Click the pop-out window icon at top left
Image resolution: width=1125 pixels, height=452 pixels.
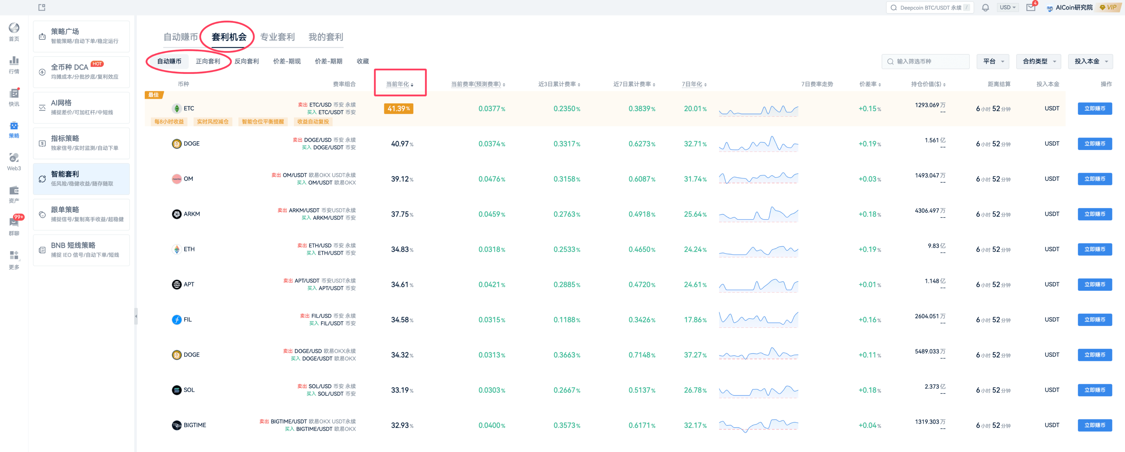42,7
